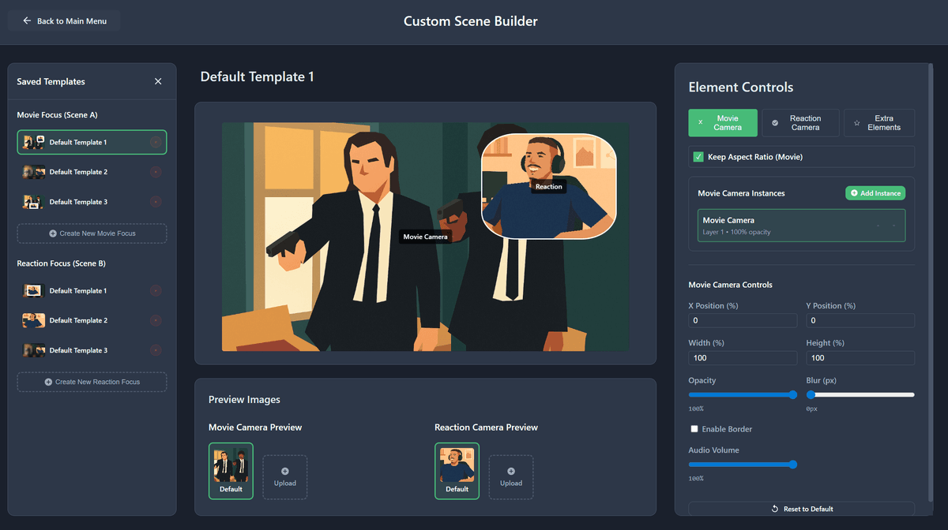Click the Add Instance button
The height and width of the screenshot is (530, 948).
(875, 192)
